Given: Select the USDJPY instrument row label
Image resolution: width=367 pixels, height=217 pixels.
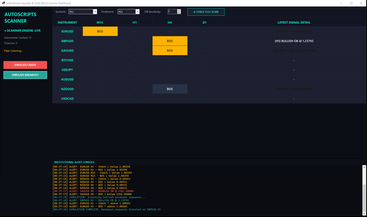Looking at the screenshot, I should click(x=68, y=70).
